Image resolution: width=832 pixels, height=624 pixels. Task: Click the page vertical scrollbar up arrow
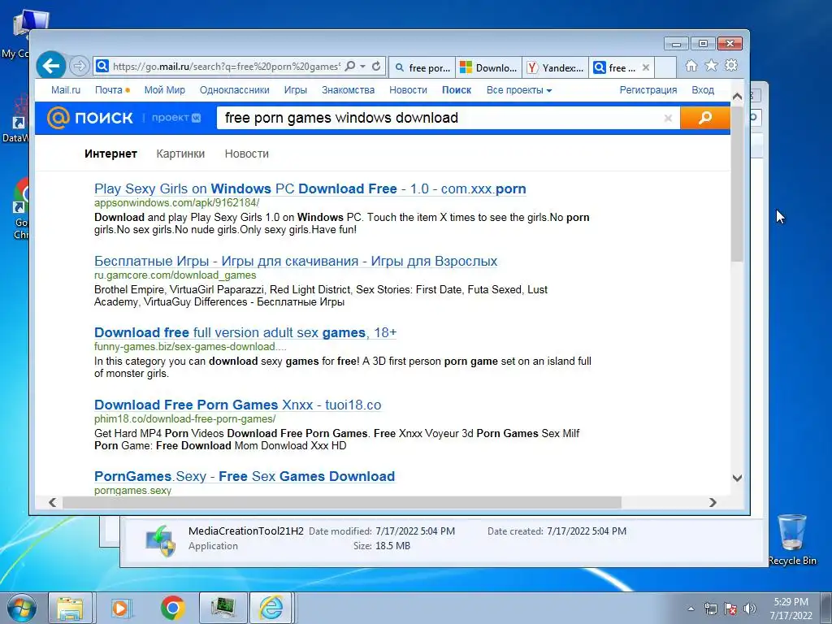(x=737, y=97)
